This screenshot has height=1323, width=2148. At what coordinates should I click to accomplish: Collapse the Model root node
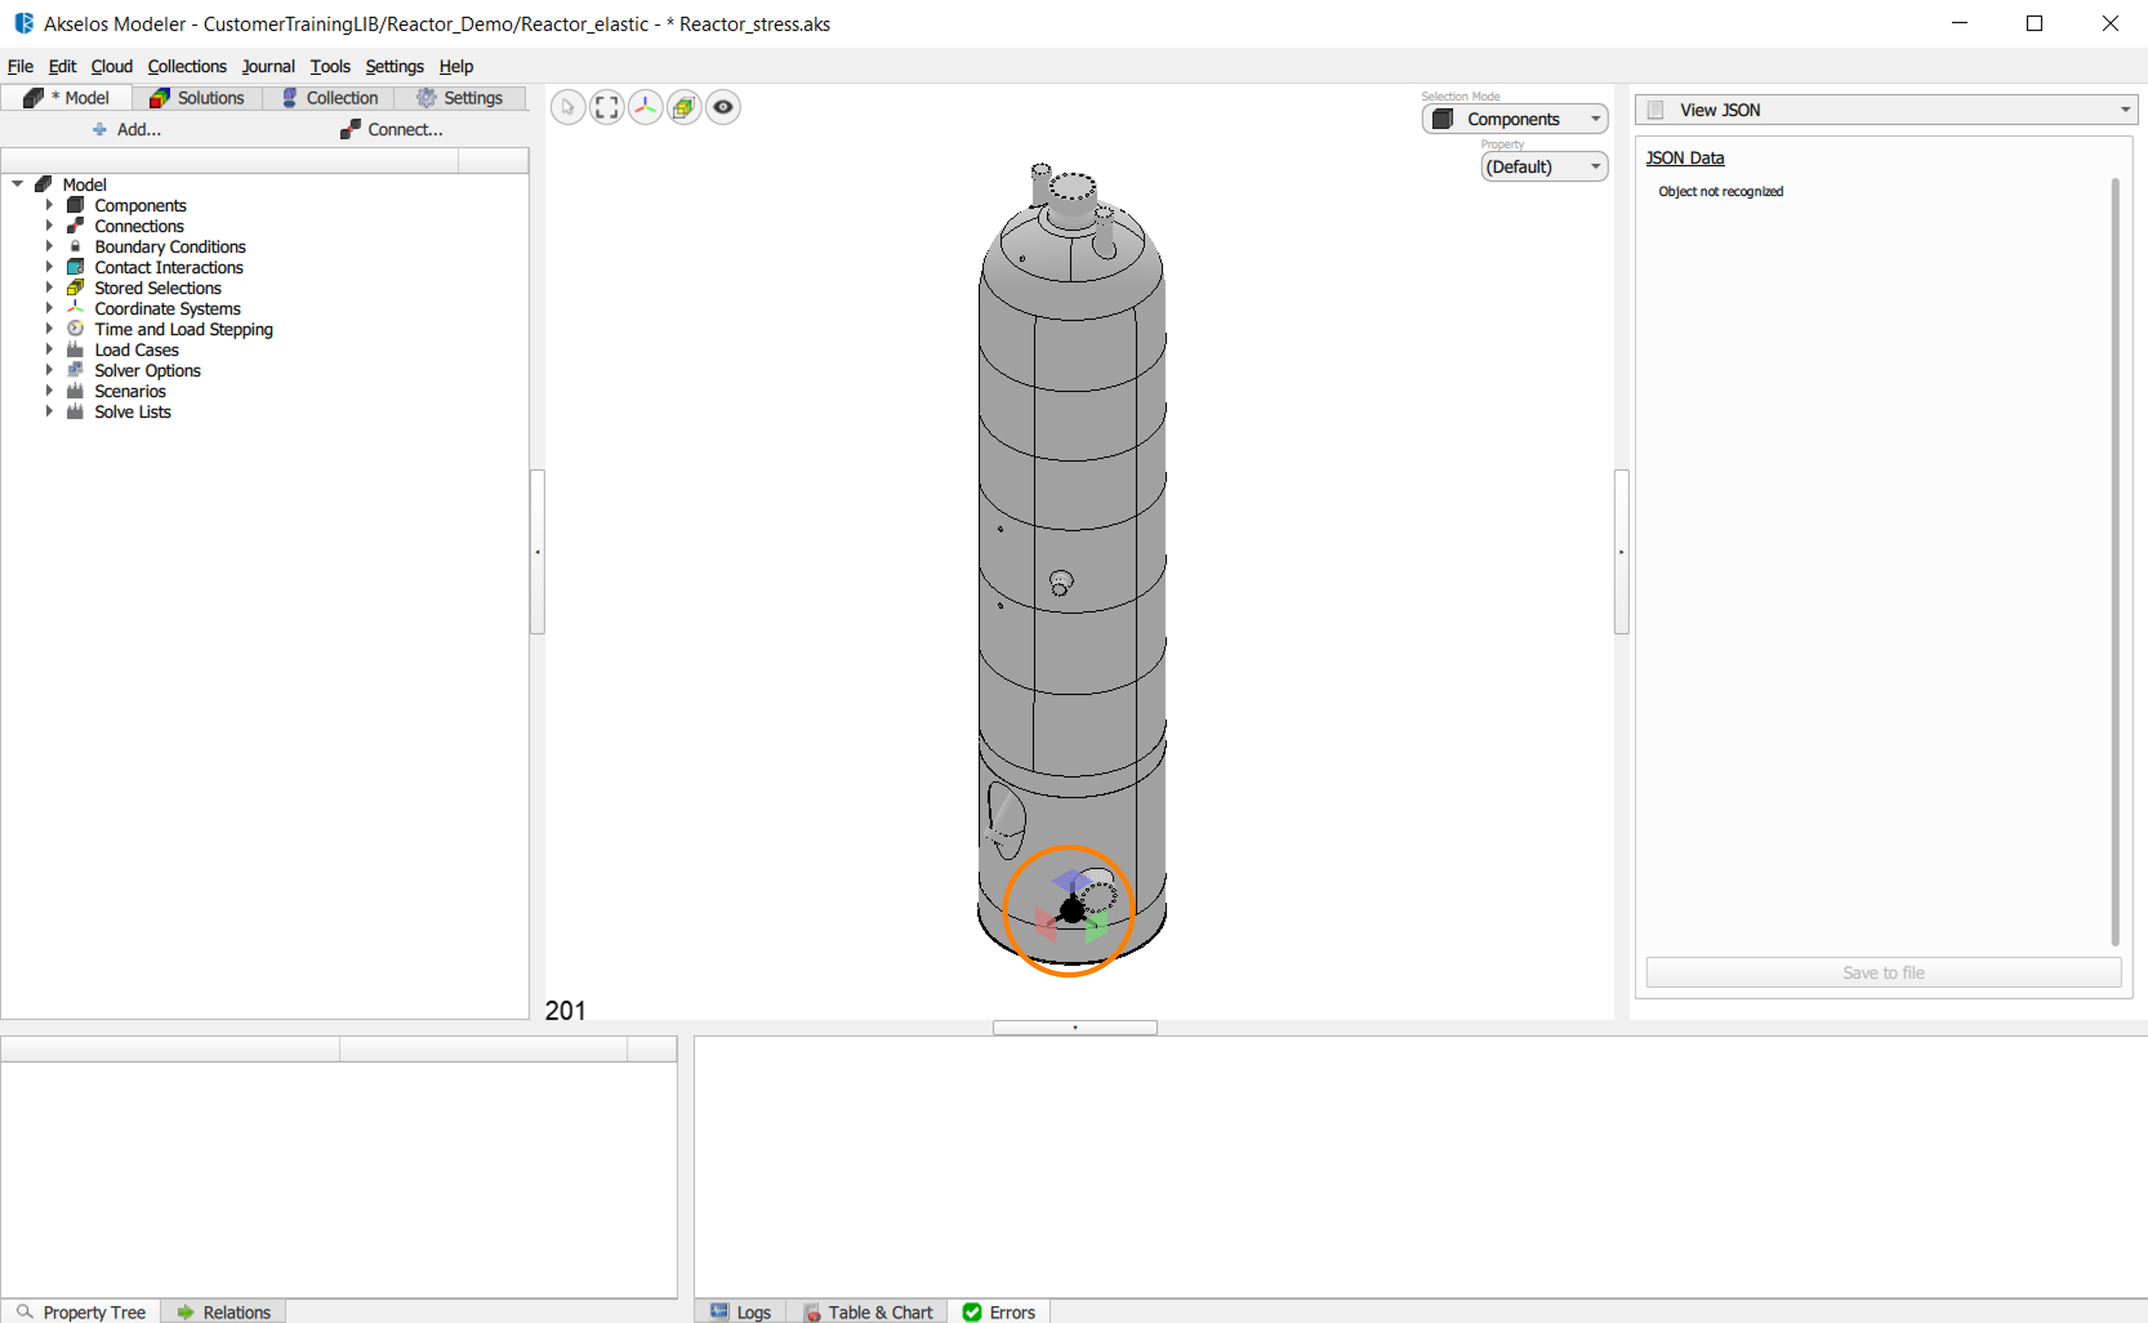18,184
